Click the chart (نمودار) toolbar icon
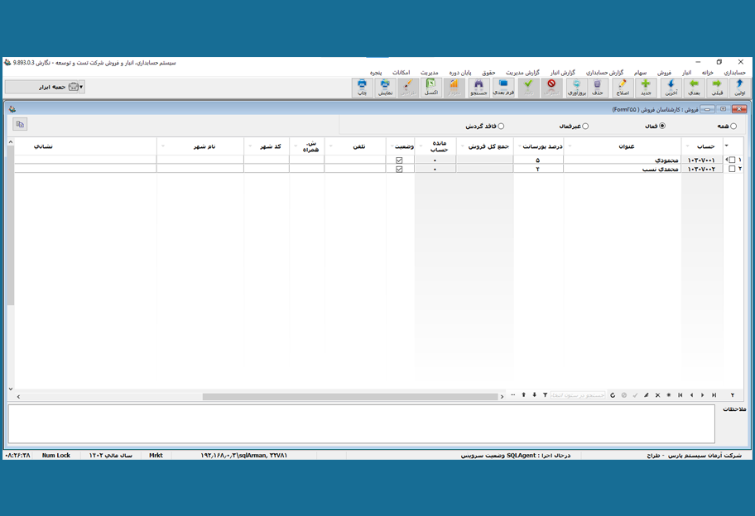The image size is (755, 516). pyautogui.click(x=454, y=88)
